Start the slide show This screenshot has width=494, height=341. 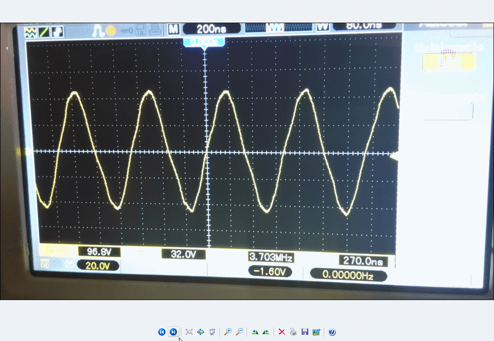tap(212, 332)
